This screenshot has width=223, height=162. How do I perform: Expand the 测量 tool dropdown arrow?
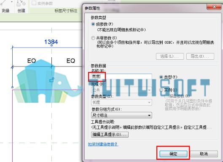pyautogui.click(x=12, y=2)
